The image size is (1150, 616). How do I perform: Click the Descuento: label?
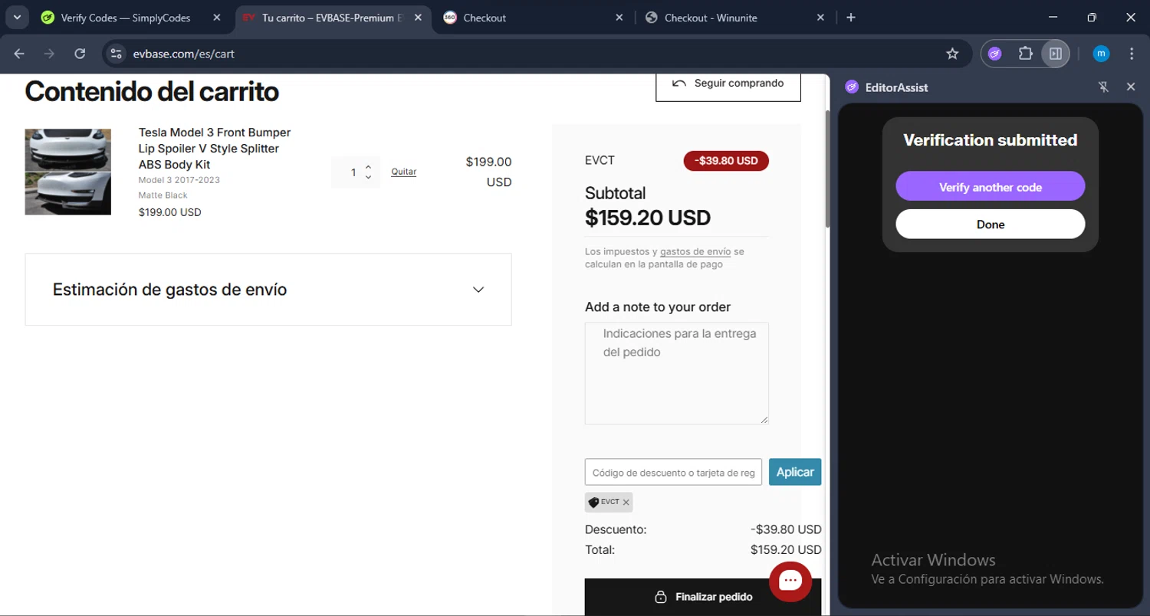[616, 529]
